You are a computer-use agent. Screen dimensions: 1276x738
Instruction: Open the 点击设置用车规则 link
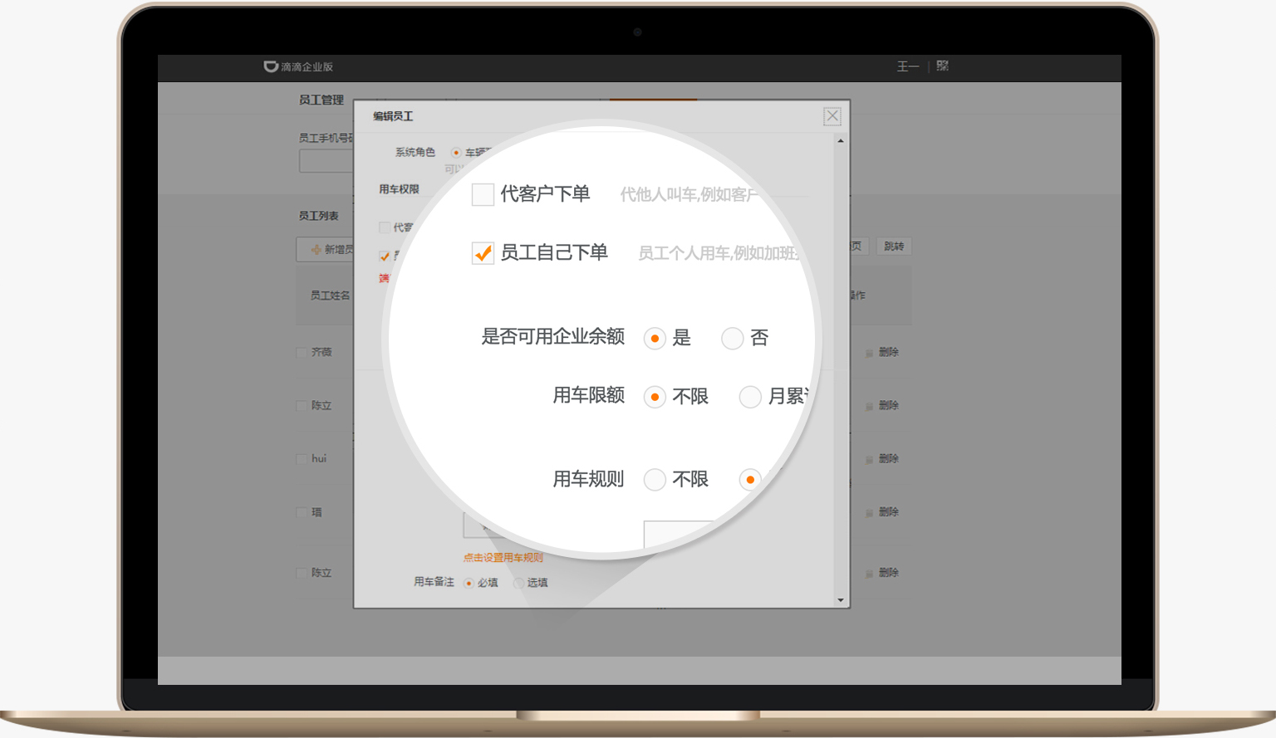pos(504,558)
